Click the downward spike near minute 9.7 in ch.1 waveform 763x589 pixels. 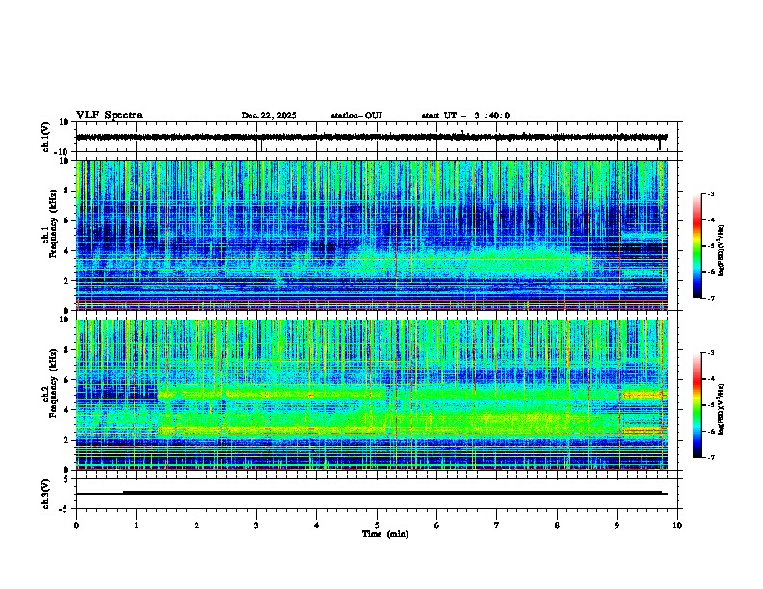click(x=660, y=144)
